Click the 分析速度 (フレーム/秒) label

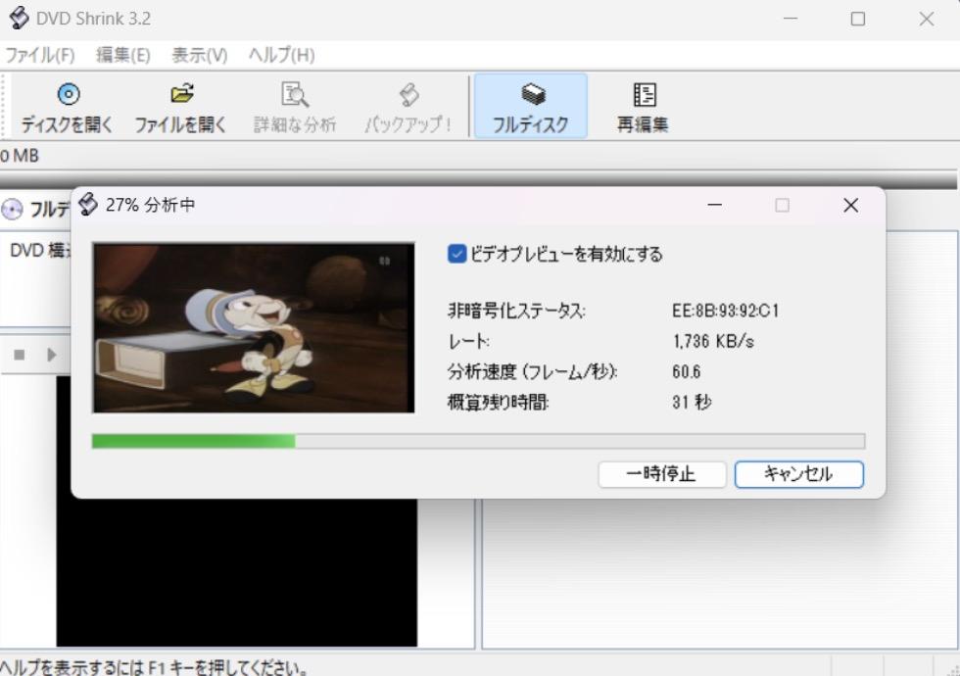click(532, 371)
